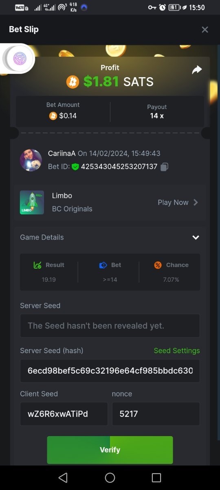
Task: Open Limbo with Play Now chevron
Action: pos(196,202)
